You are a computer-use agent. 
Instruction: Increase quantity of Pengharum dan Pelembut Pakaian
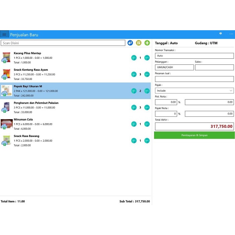134,107
